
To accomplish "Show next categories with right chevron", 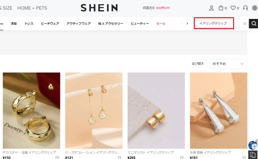I will 187,23.
